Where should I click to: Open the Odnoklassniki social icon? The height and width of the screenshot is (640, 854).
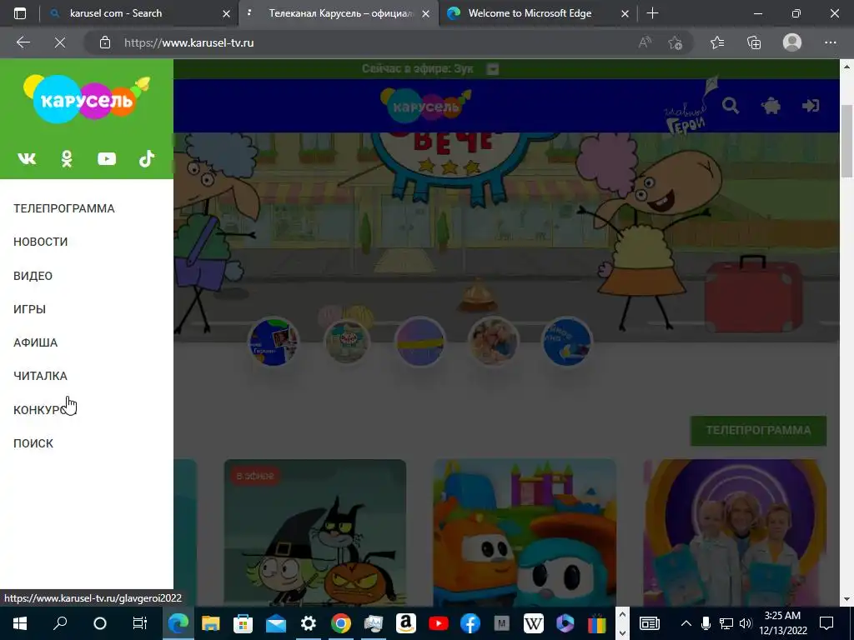coord(67,158)
